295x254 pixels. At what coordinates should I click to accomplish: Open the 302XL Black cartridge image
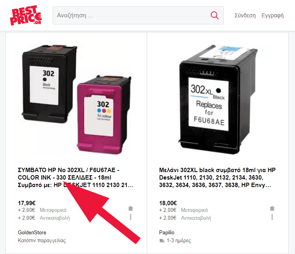click(218, 99)
